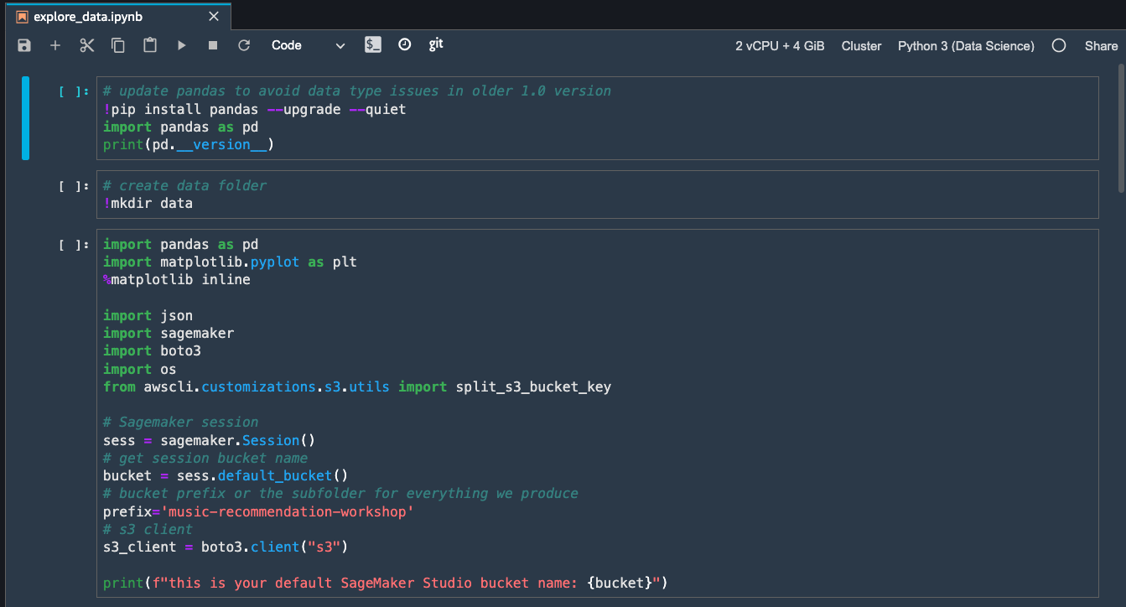Click the kernel status circle indicator
Image resolution: width=1126 pixels, height=607 pixels.
click(x=1059, y=46)
